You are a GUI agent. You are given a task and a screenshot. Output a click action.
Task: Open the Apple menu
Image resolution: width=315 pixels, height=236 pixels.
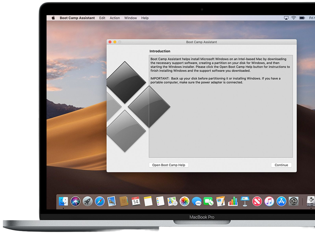pos(53,18)
